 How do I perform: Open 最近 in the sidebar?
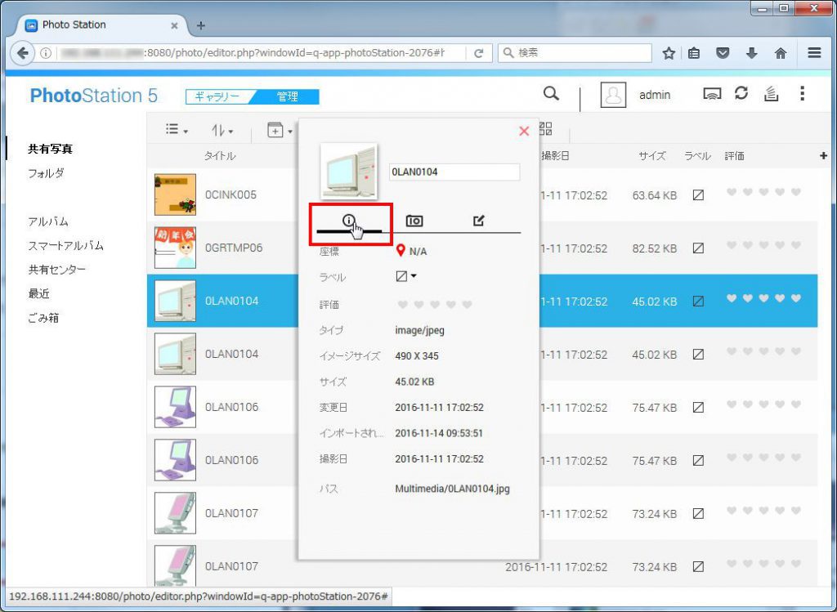point(38,293)
